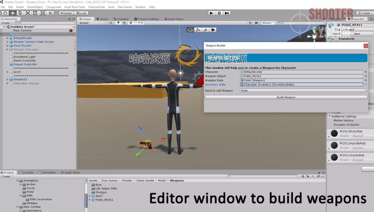Select Game Controller in Hierarchy
The height and width of the screenshot is (212, 374).
(x=25, y=61)
